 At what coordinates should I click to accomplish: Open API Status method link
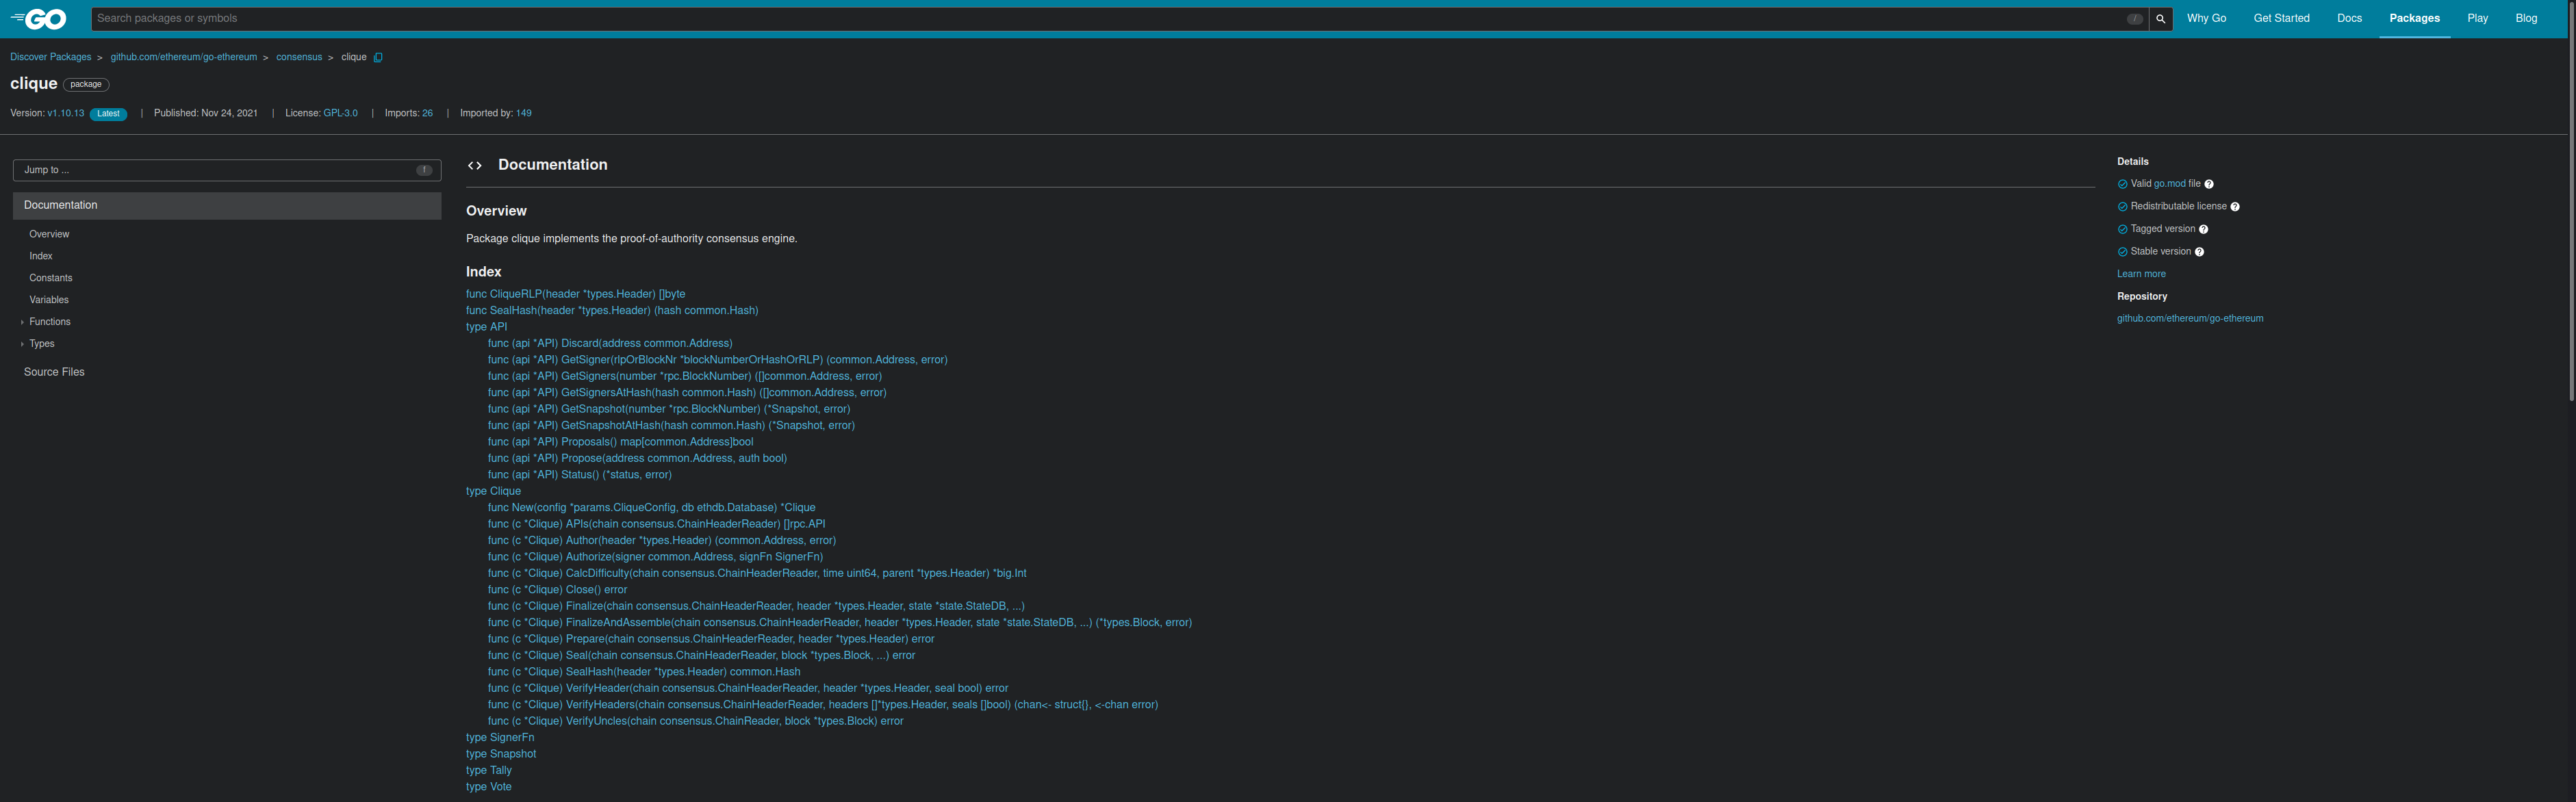[580, 475]
